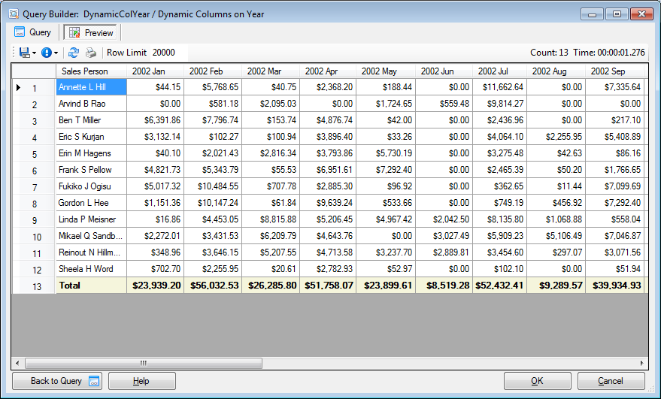Click the Back to Query button
This screenshot has width=661, height=399.
[57, 381]
